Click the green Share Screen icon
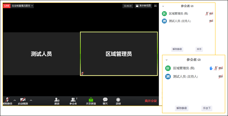The height and width of the screenshot is (116, 228). click(91, 99)
